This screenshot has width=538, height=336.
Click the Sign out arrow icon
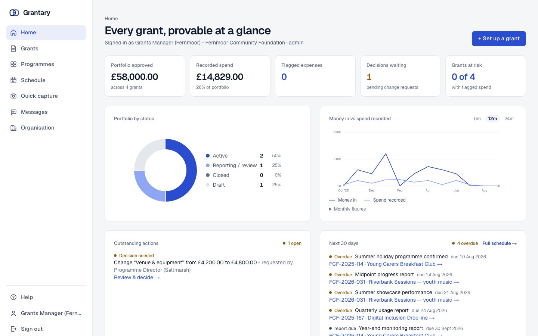point(13,329)
